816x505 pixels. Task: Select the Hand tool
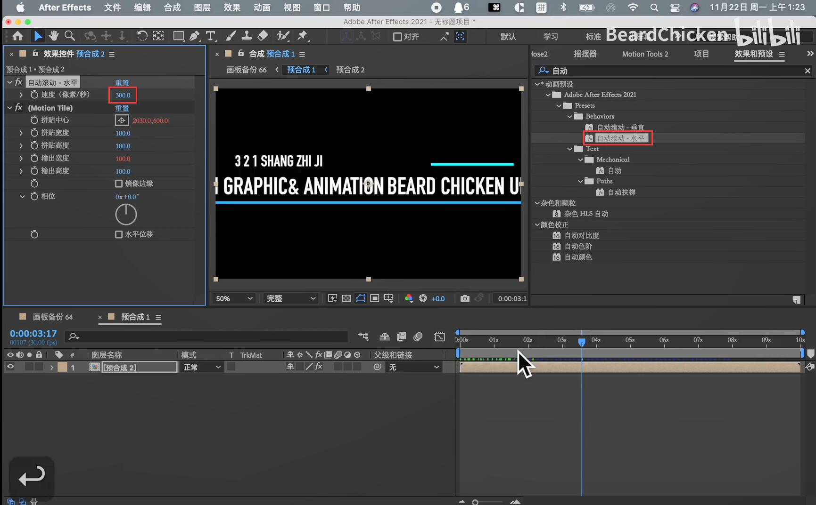tap(54, 36)
